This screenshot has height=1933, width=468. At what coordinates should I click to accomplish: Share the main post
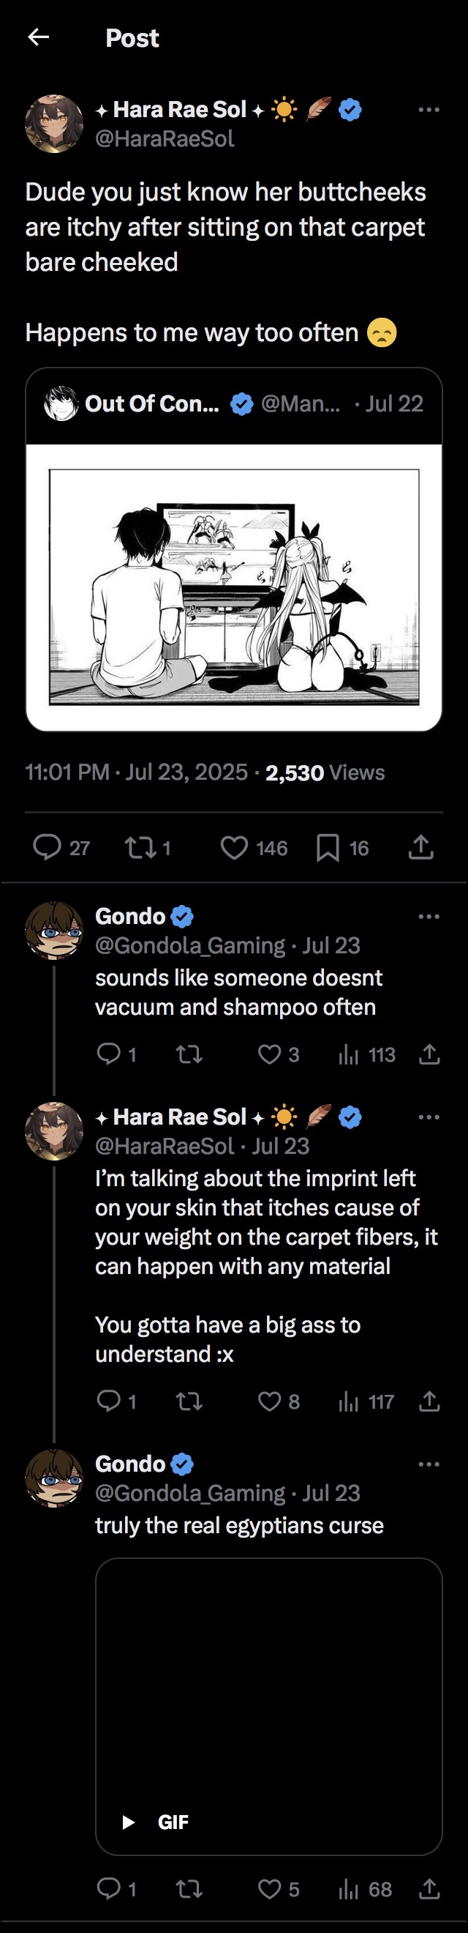[x=420, y=847]
